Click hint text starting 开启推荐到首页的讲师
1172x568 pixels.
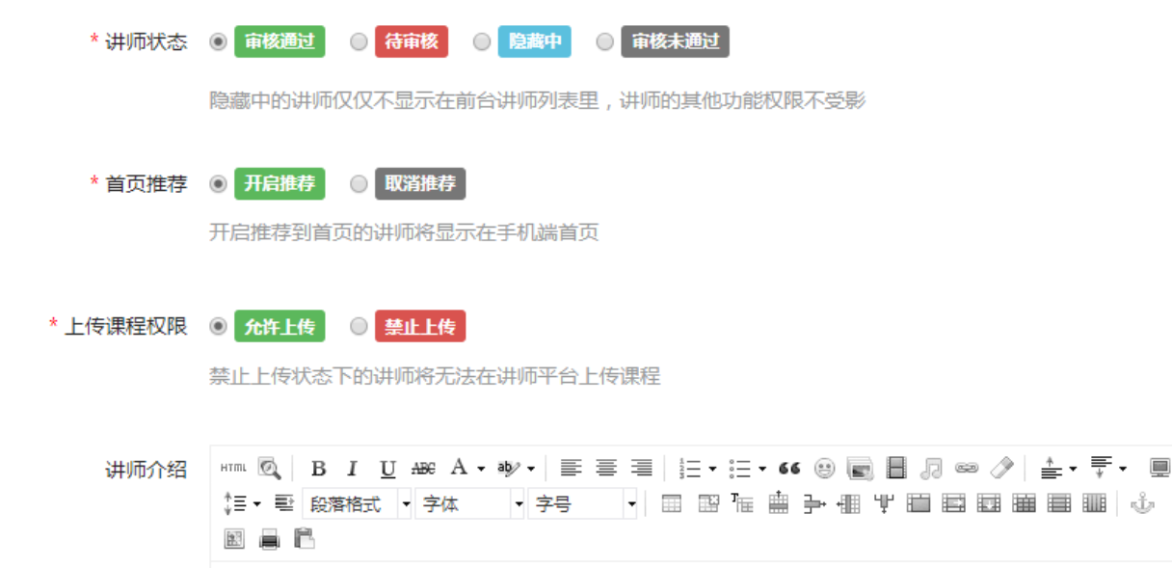[x=404, y=232]
